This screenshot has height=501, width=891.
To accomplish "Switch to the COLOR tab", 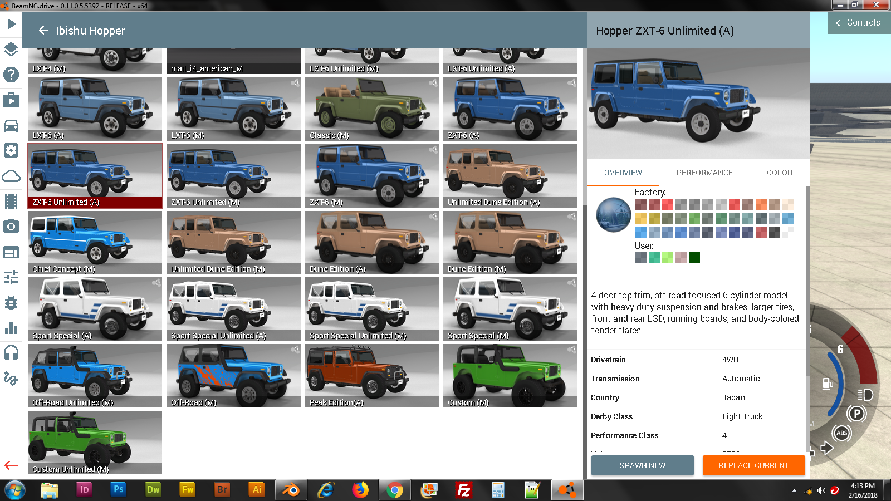I will (x=780, y=173).
